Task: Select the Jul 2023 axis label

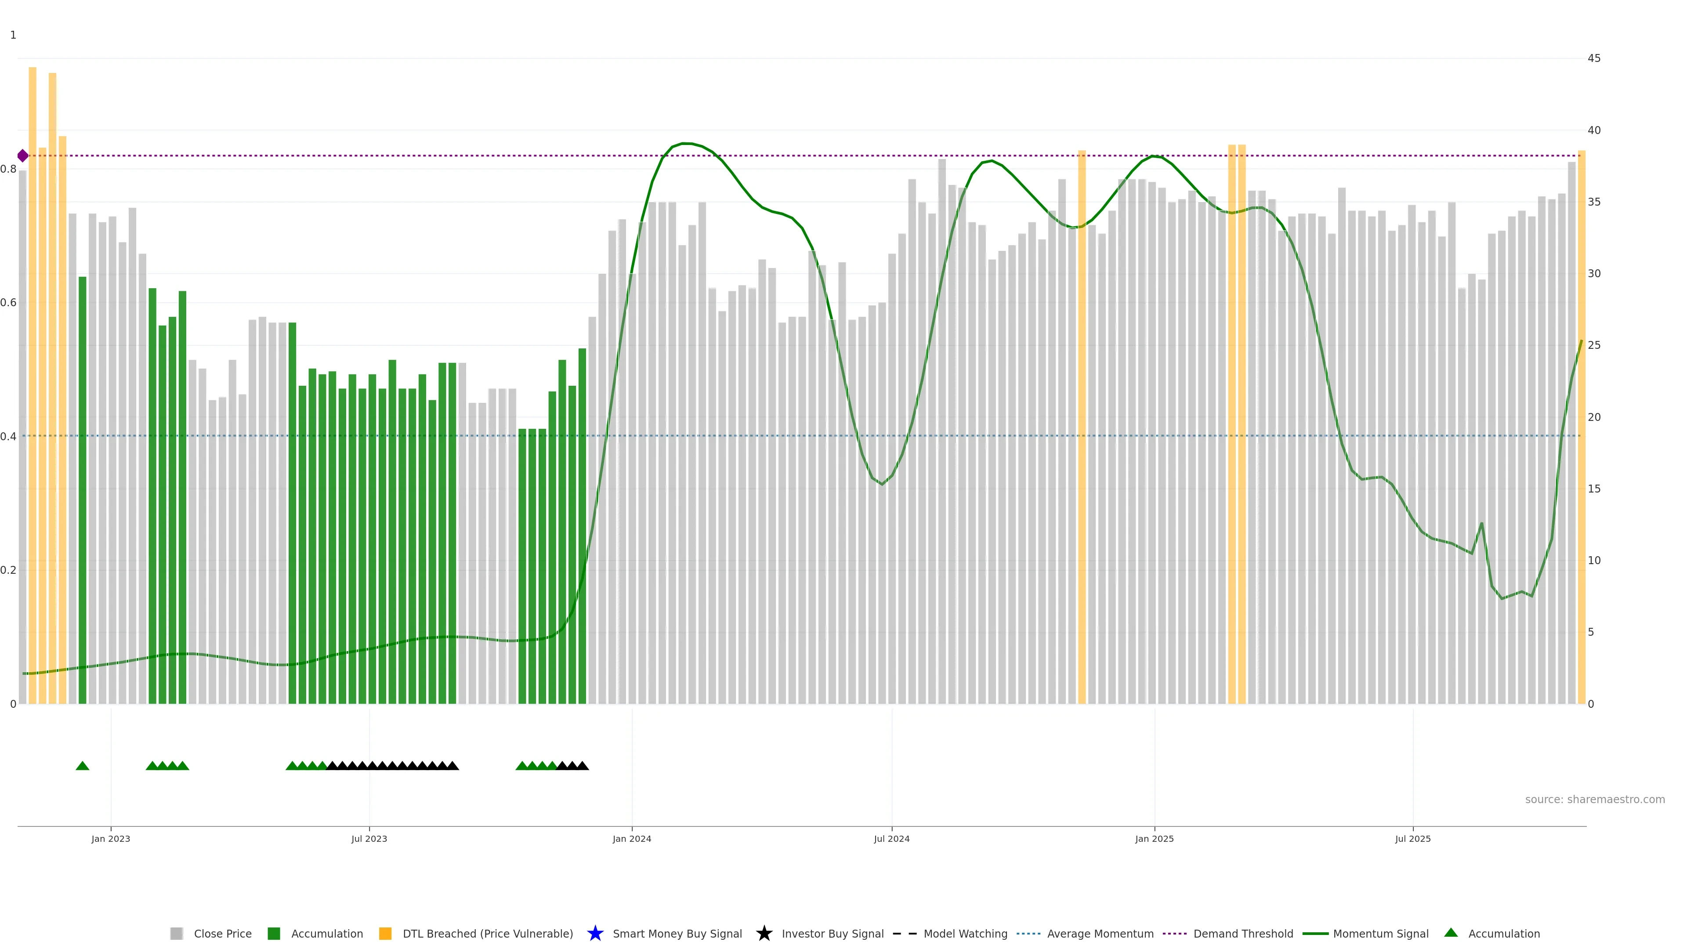Action: click(x=369, y=838)
